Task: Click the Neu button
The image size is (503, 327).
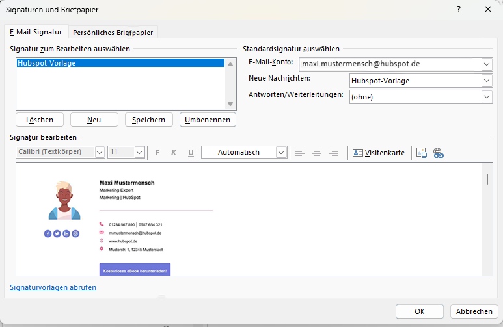Action: 94,120
